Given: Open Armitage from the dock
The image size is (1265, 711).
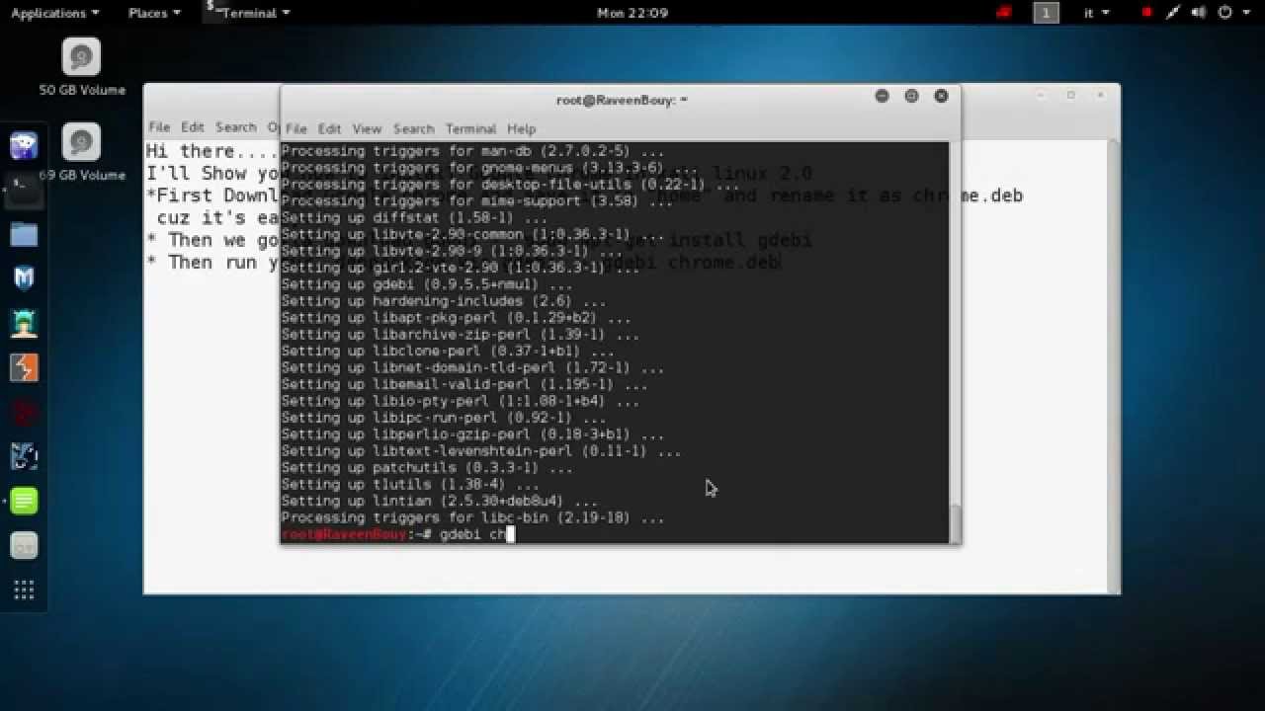Looking at the screenshot, I should click(x=24, y=323).
